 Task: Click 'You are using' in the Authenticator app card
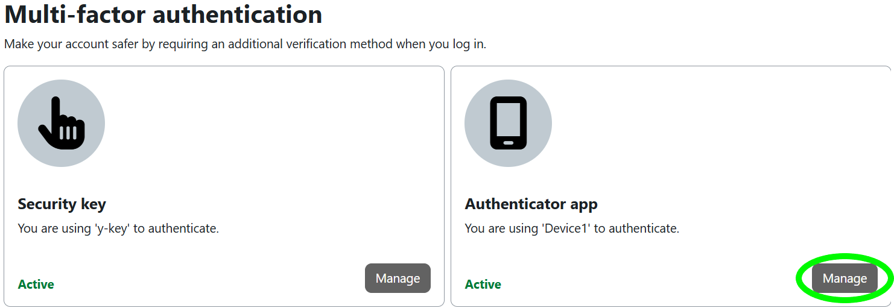(502, 228)
